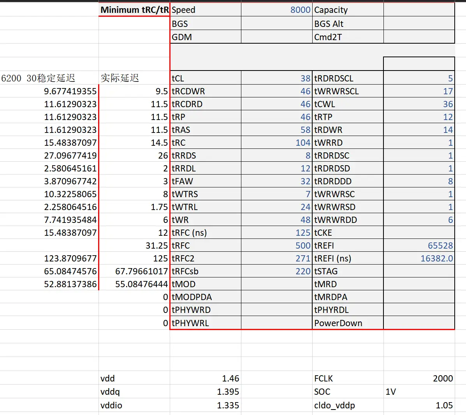This screenshot has height=415, width=466.
Task: Click the tWRRD label cell
Action: point(348,143)
